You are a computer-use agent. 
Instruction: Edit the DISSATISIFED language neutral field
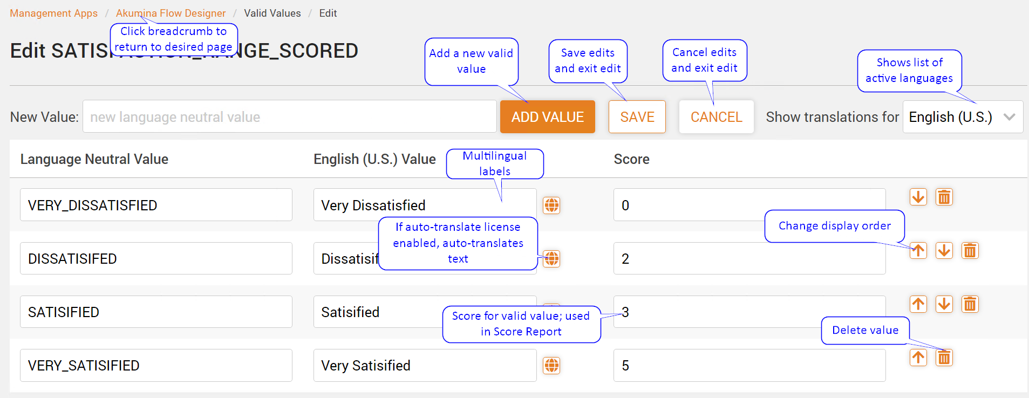click(x=156, y=258)
